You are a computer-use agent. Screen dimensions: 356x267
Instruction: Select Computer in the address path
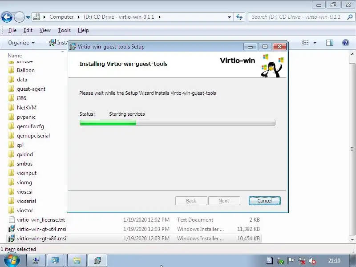(x=61, y=17)
